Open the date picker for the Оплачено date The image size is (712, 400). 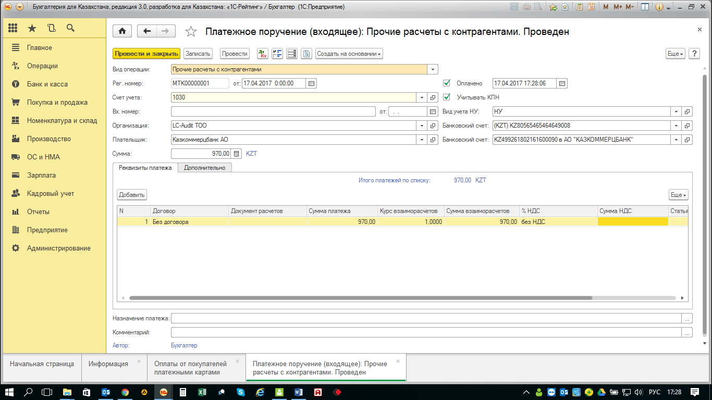tap(562, 83)
